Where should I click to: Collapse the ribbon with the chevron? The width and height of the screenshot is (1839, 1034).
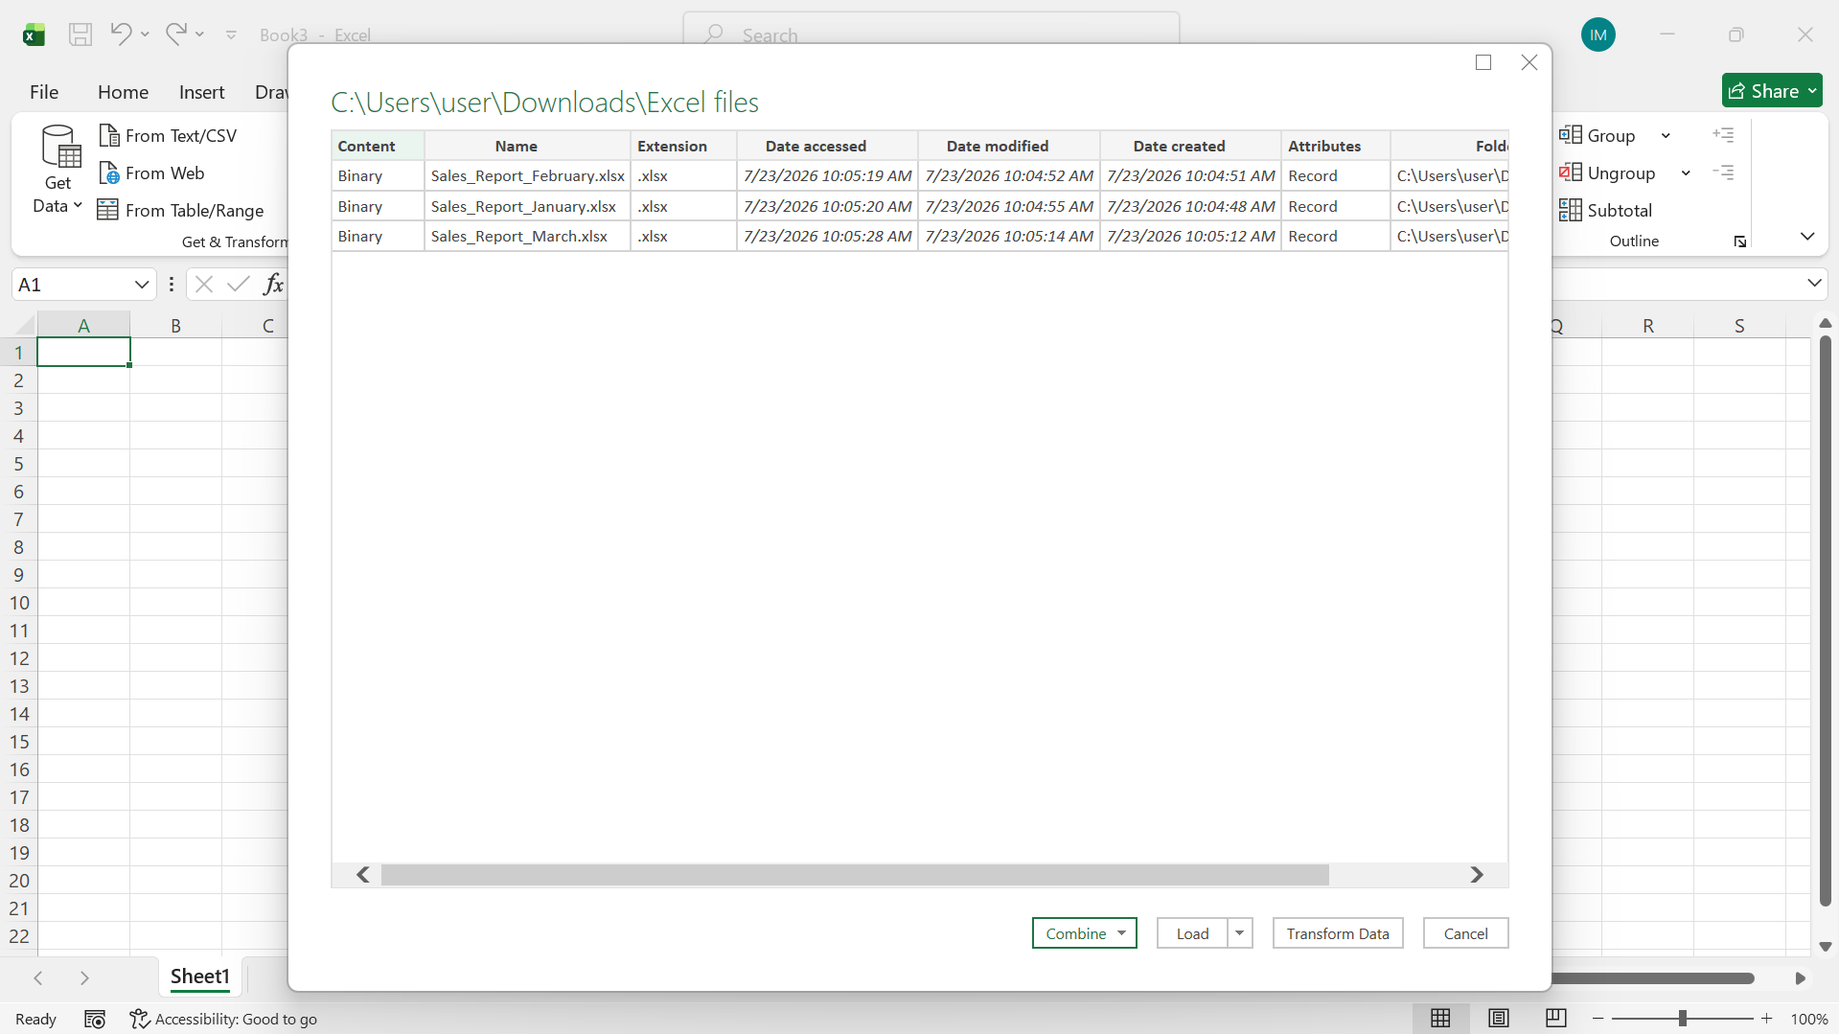point(1807,236)
